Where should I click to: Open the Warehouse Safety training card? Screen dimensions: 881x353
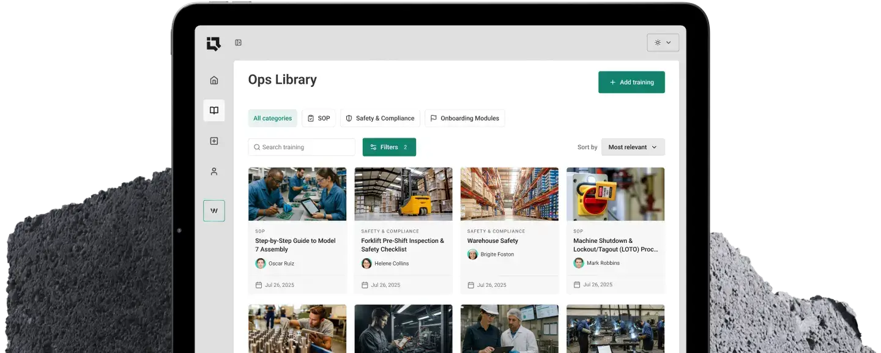pyautogui.click(x=509, y=229)
